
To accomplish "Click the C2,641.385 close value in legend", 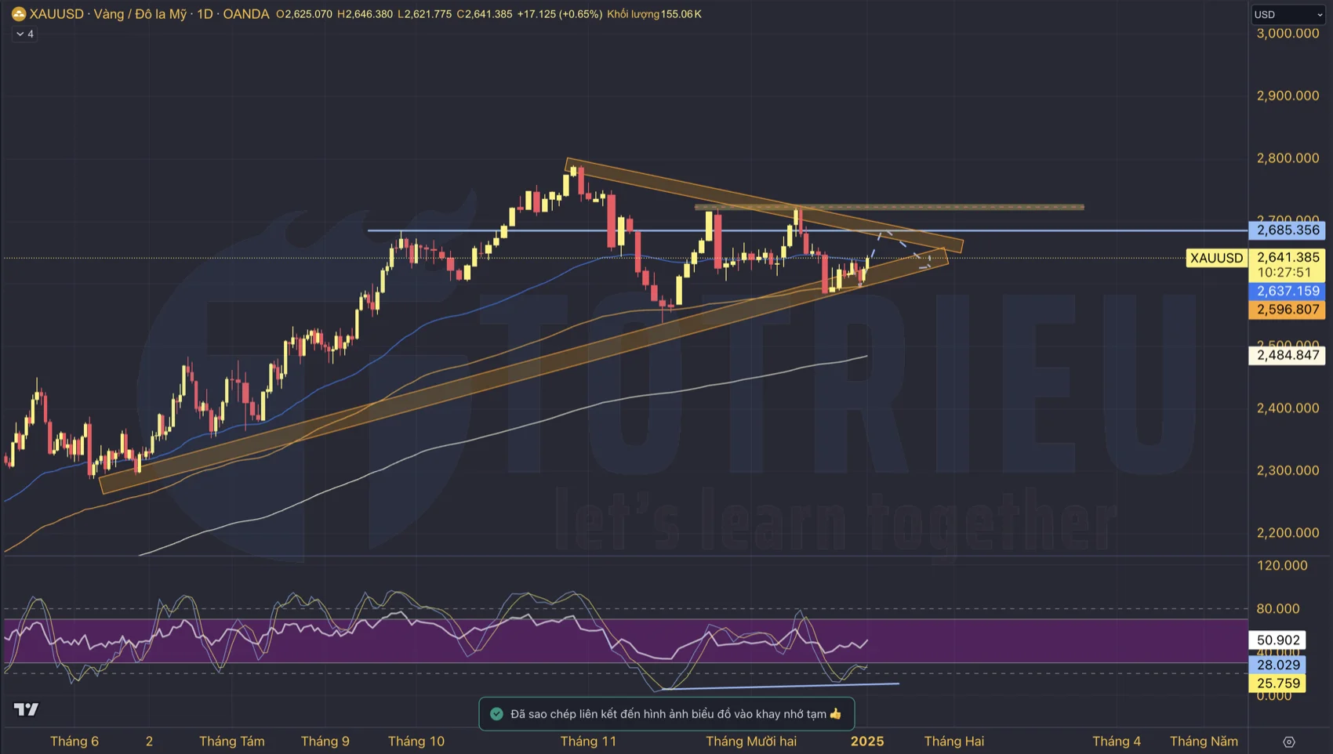I will 485,14.
